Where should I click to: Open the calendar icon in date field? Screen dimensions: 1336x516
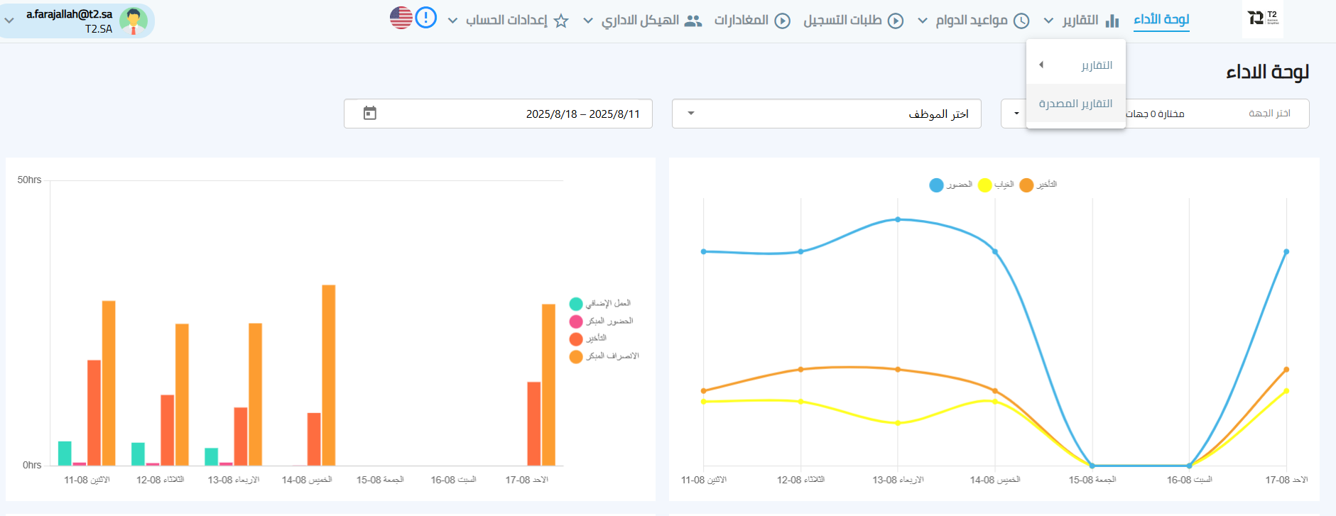click(370, 113)
